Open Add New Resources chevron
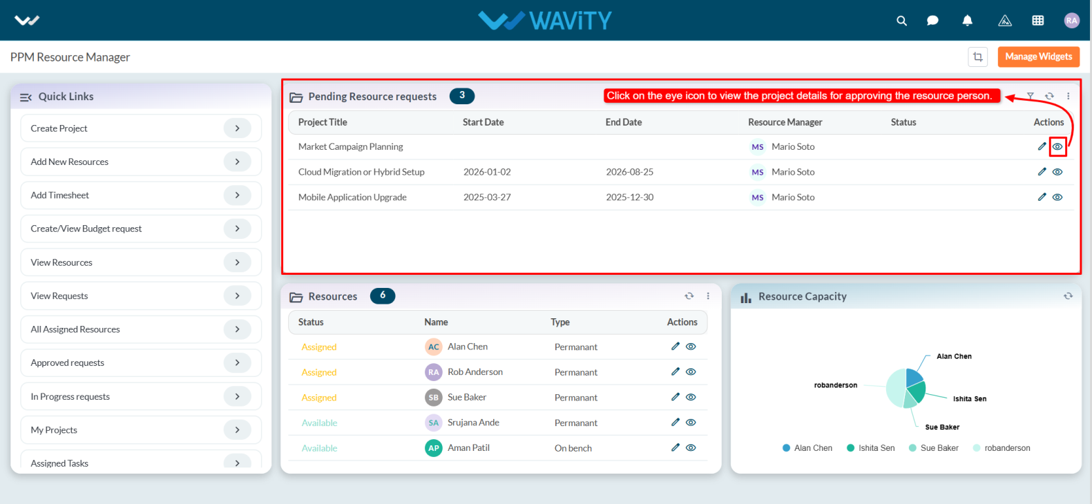This screenshot has height=504, width=1092. pos(238,162)
